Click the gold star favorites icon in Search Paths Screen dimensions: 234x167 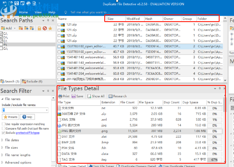(50, 28)
